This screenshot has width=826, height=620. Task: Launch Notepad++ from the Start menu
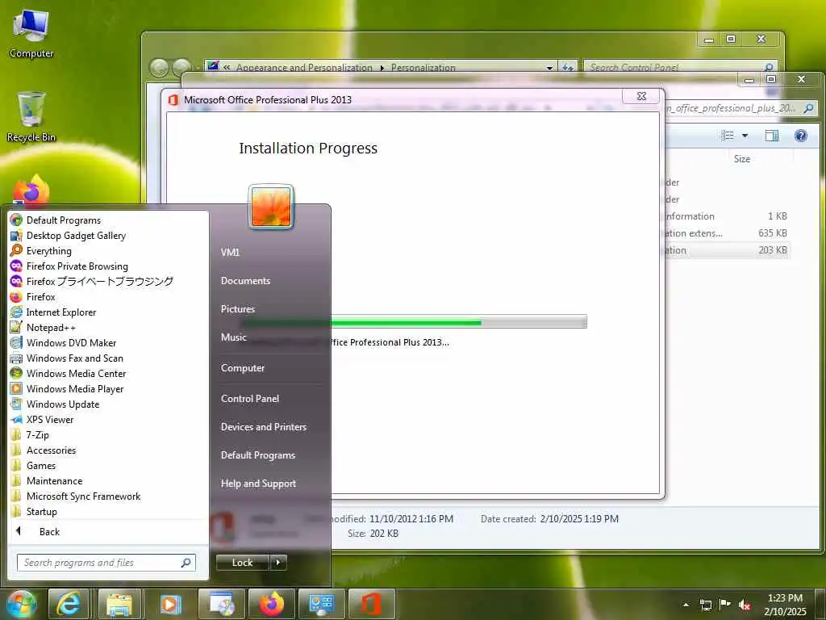click(x=51, y=328)
